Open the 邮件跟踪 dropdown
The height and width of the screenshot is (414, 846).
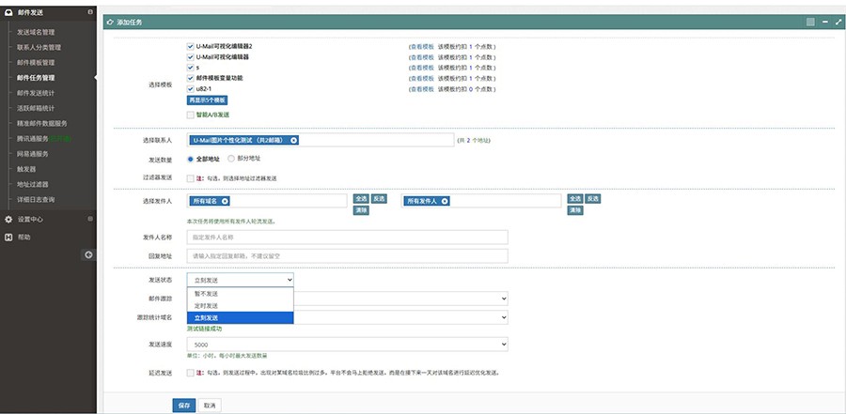(x=400, y=299)
